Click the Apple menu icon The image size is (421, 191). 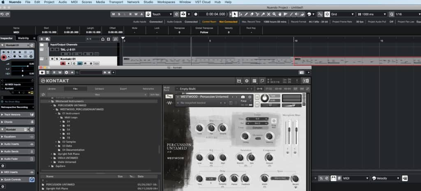(3, 2)
